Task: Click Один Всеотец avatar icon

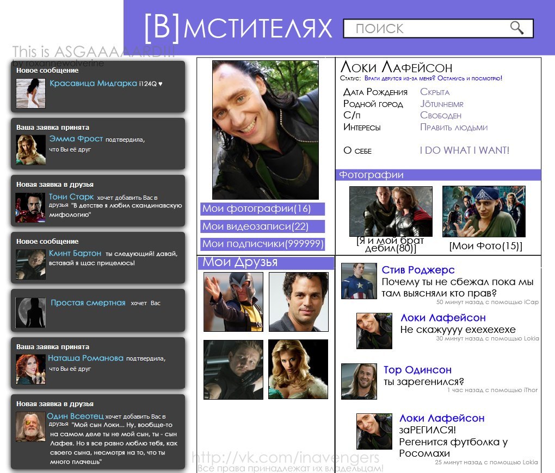Action: point(30,427)
